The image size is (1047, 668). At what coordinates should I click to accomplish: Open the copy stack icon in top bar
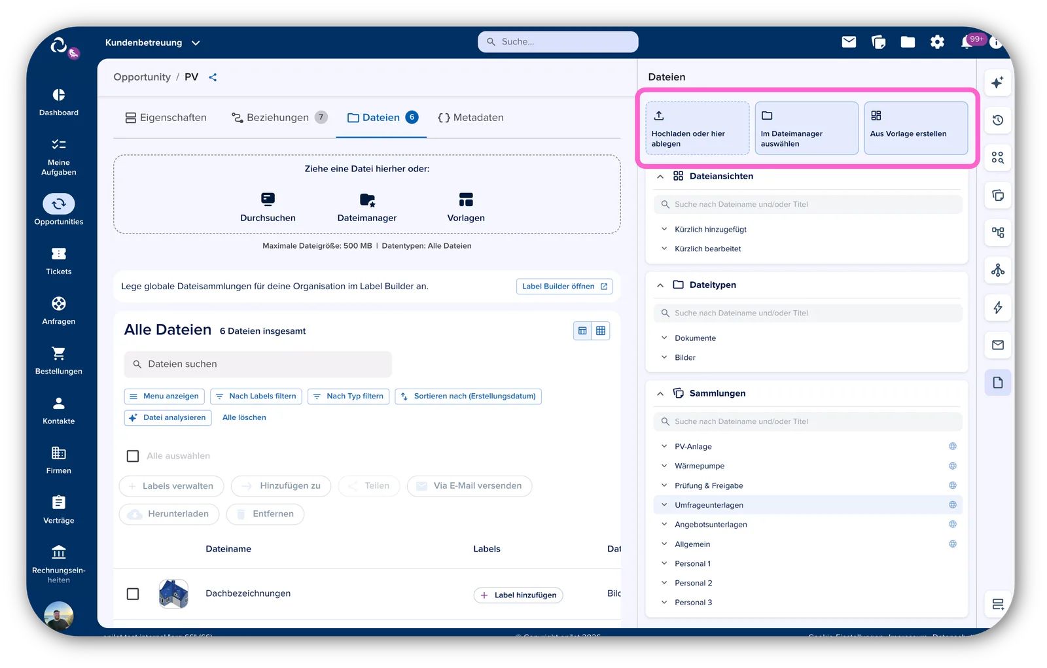878,42
